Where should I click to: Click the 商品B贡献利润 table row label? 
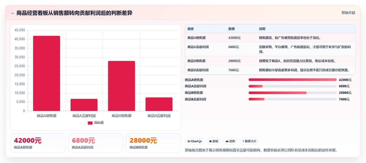tap(198, 70)
